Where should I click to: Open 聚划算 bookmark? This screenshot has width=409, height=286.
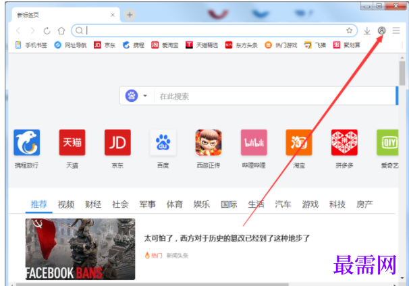pyautogui.click(x=347, y=45)
